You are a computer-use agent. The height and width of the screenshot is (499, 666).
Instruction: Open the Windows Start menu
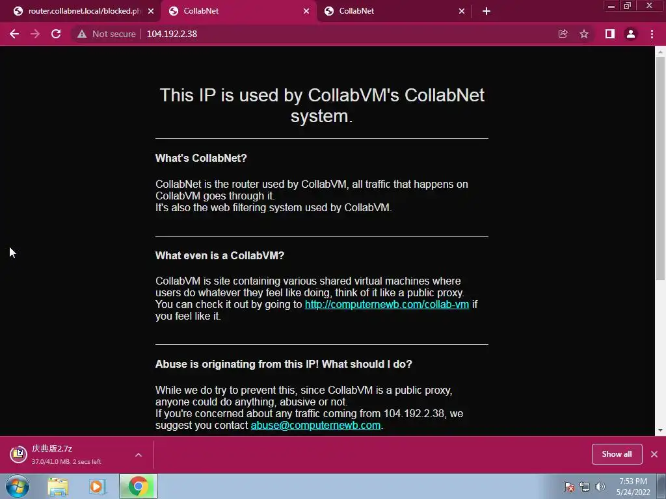pos(18,486)
